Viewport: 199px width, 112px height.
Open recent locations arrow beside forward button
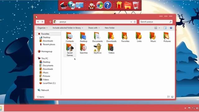[47, 22]
